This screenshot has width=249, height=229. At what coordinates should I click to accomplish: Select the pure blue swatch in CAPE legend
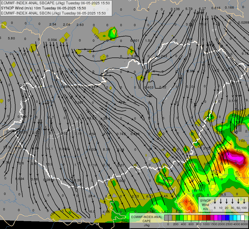227,218
